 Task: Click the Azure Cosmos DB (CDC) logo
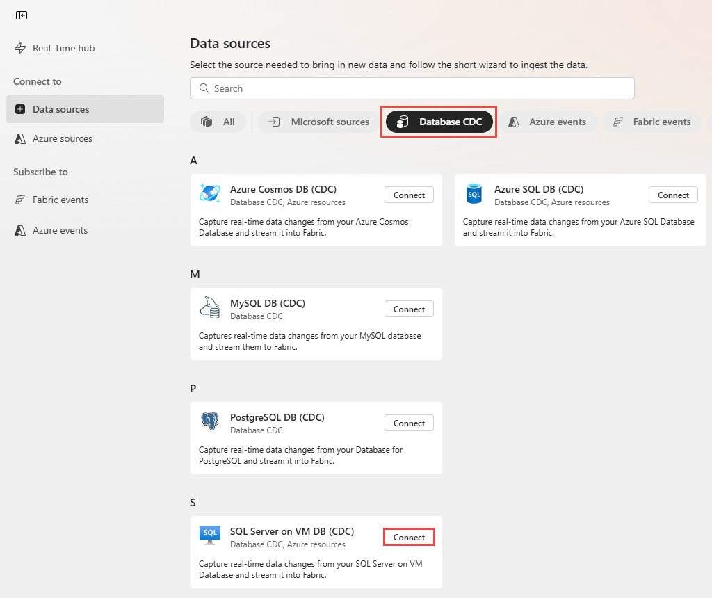[210, 193]
